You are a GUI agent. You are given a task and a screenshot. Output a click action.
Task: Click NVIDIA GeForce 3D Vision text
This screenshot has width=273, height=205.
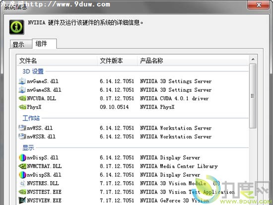(x=175, y=201)
